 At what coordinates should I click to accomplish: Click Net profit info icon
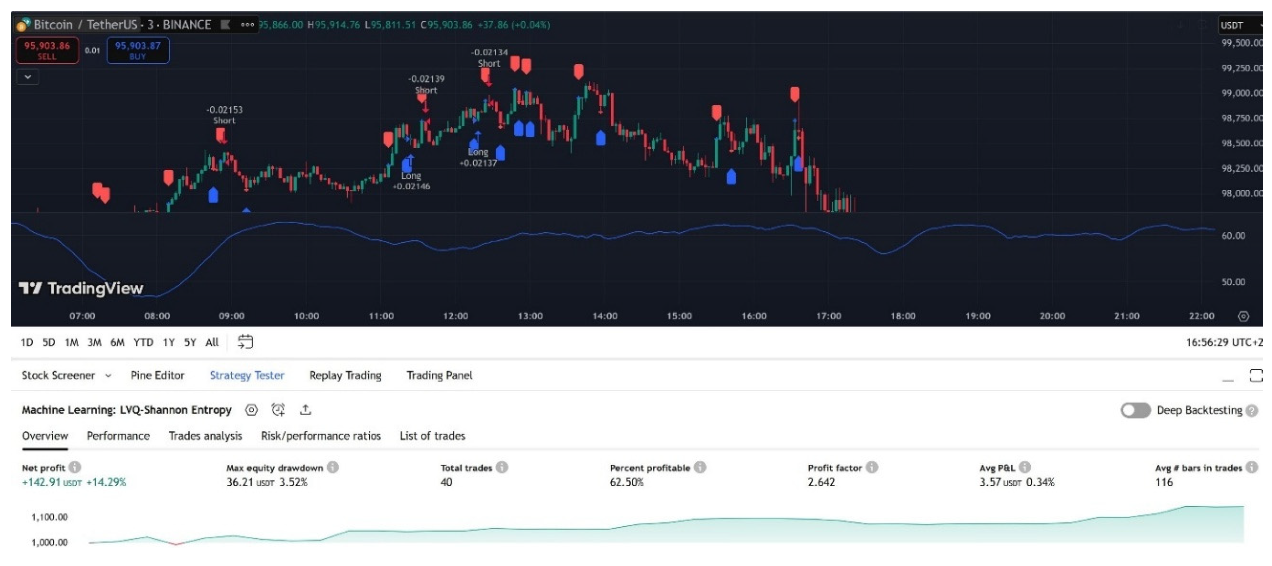coord(75,467)
